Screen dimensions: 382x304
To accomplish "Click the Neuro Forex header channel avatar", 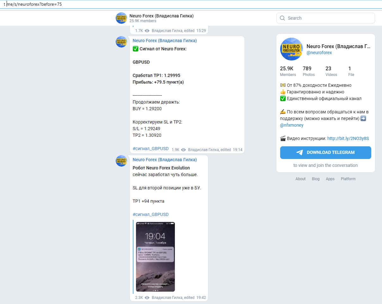I will (x=121, y=18).
